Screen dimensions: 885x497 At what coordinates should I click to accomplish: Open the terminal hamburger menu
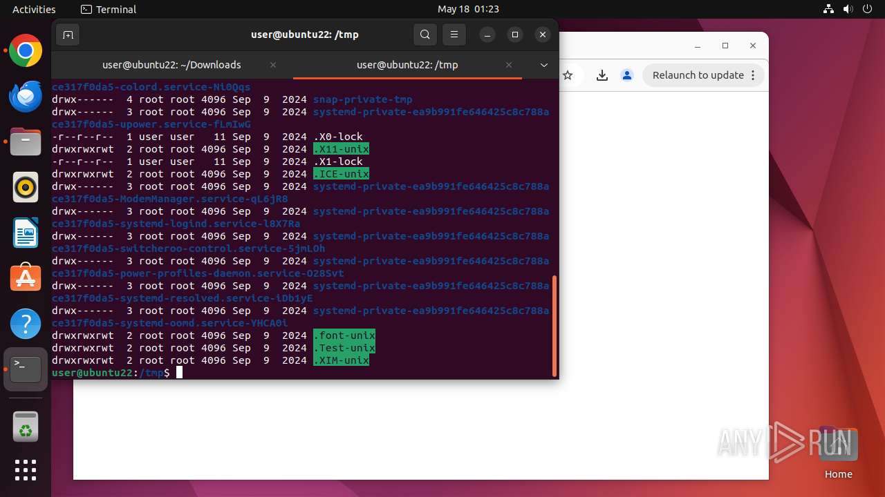tap(454, 35)
